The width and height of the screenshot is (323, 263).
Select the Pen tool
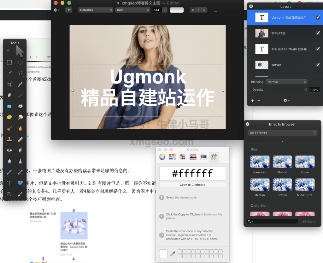(9, 172)
